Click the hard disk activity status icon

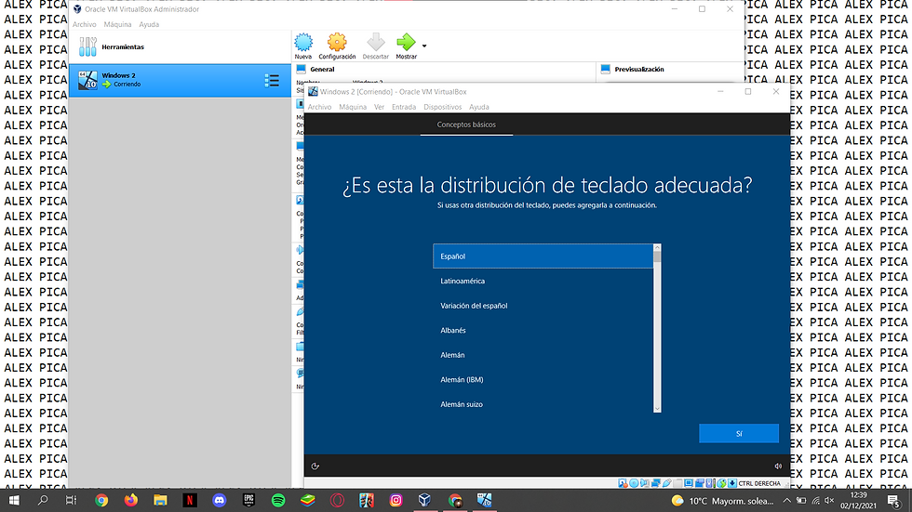(x=623, y=483)
